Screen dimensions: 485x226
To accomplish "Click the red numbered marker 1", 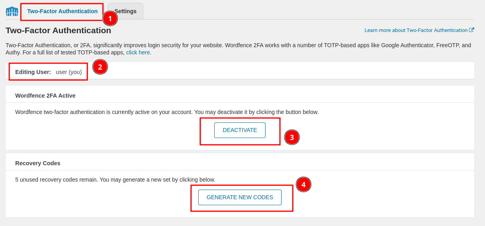I will pyautogui.click(x=110, y=18).
